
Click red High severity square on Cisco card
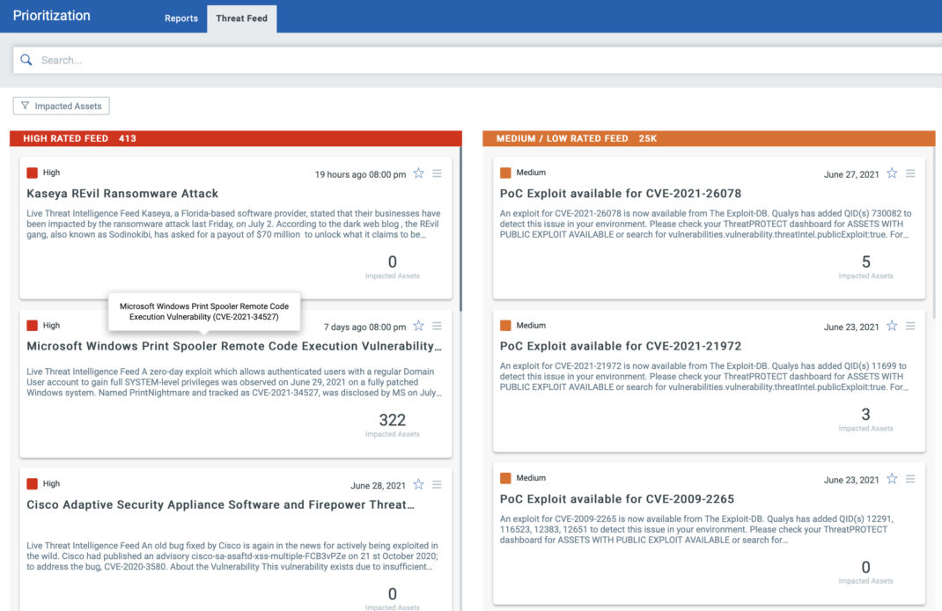point(33,483)
